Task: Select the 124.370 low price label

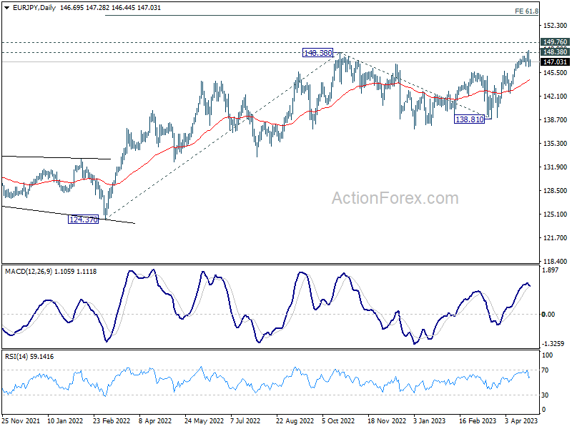Action: 83,220
